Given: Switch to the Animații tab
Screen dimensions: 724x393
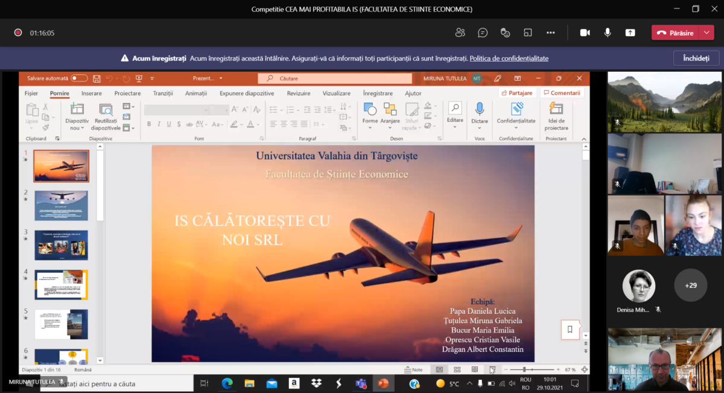Looking at the screenshot, I should coord(195,94).
